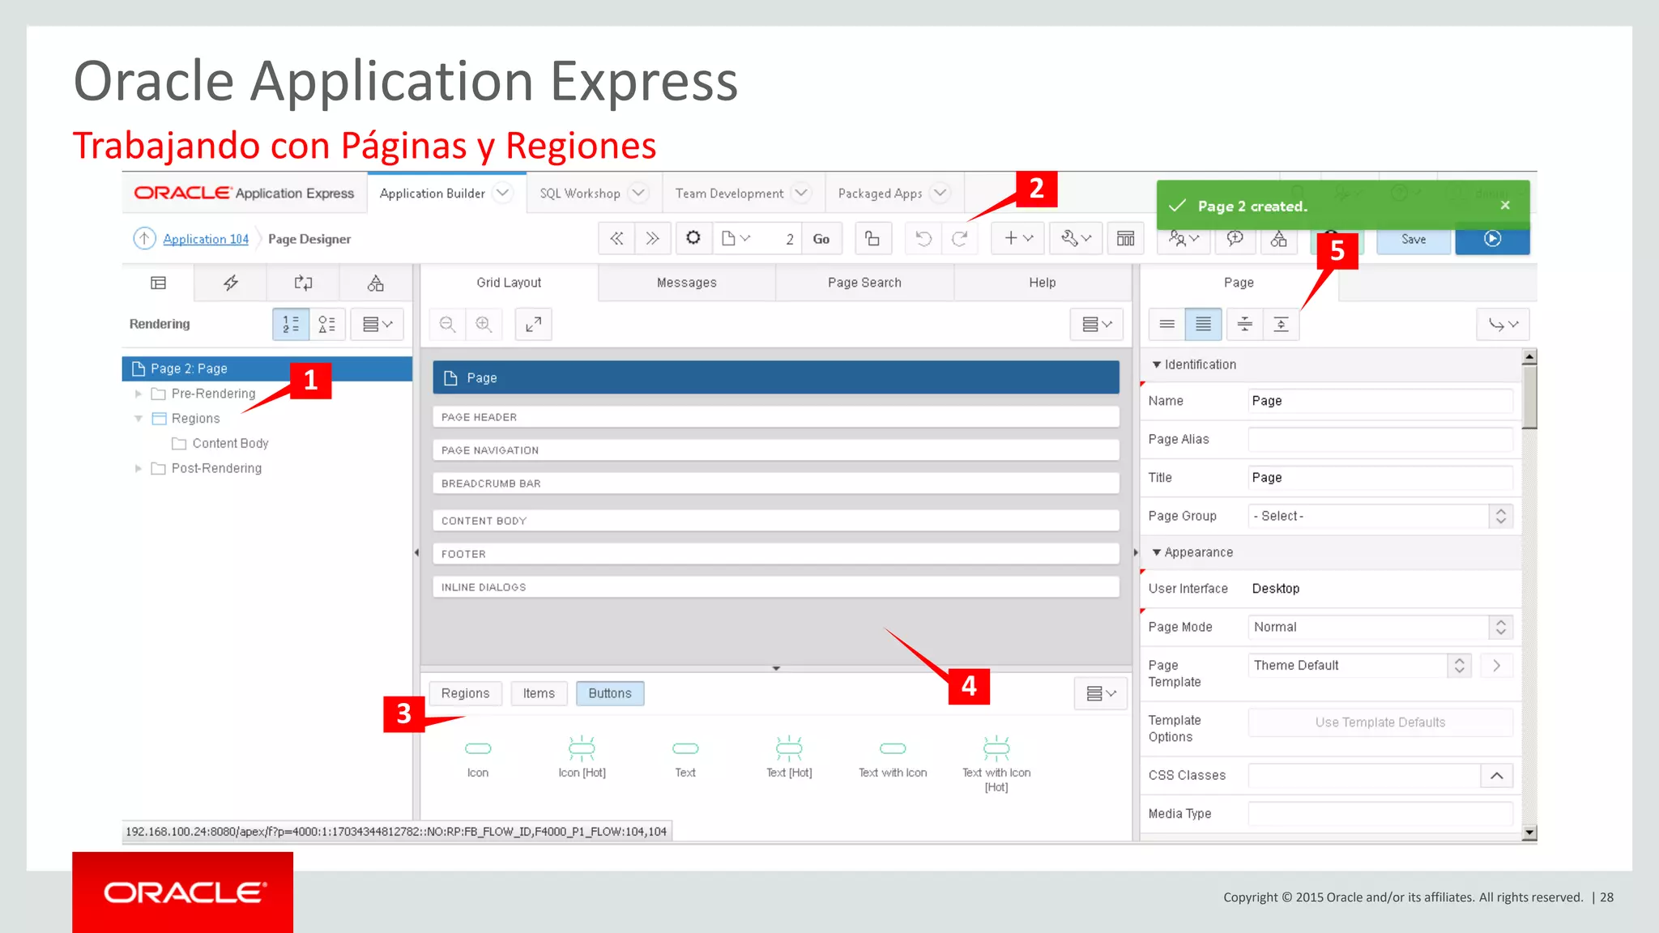
Task: Click the page lock toolbar icon
Action: click(x=872, y=239)
